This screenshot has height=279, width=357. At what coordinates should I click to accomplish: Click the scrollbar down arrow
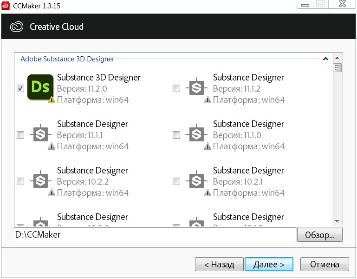point(337,221)
